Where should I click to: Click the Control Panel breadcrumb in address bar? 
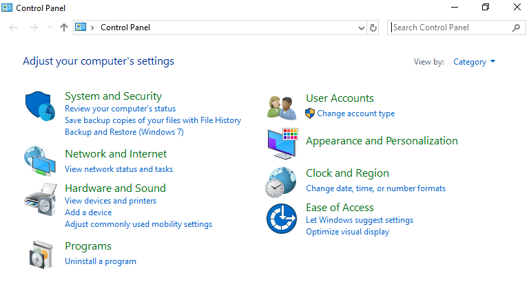[x=125, y=28]
